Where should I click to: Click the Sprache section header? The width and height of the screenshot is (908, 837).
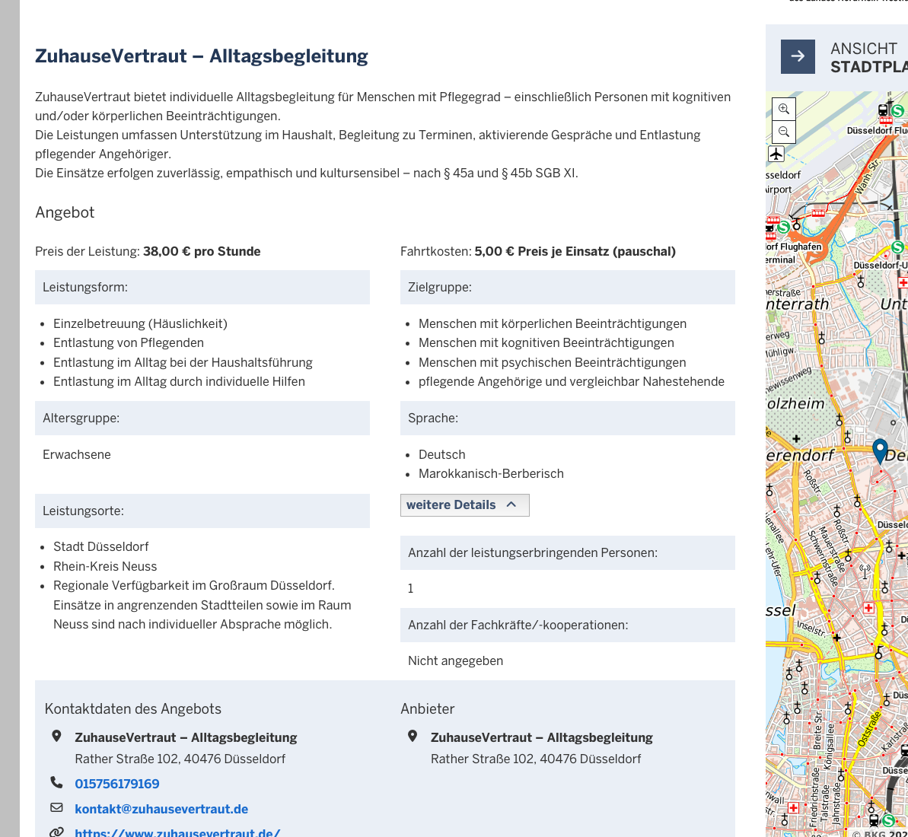(567, 418)
